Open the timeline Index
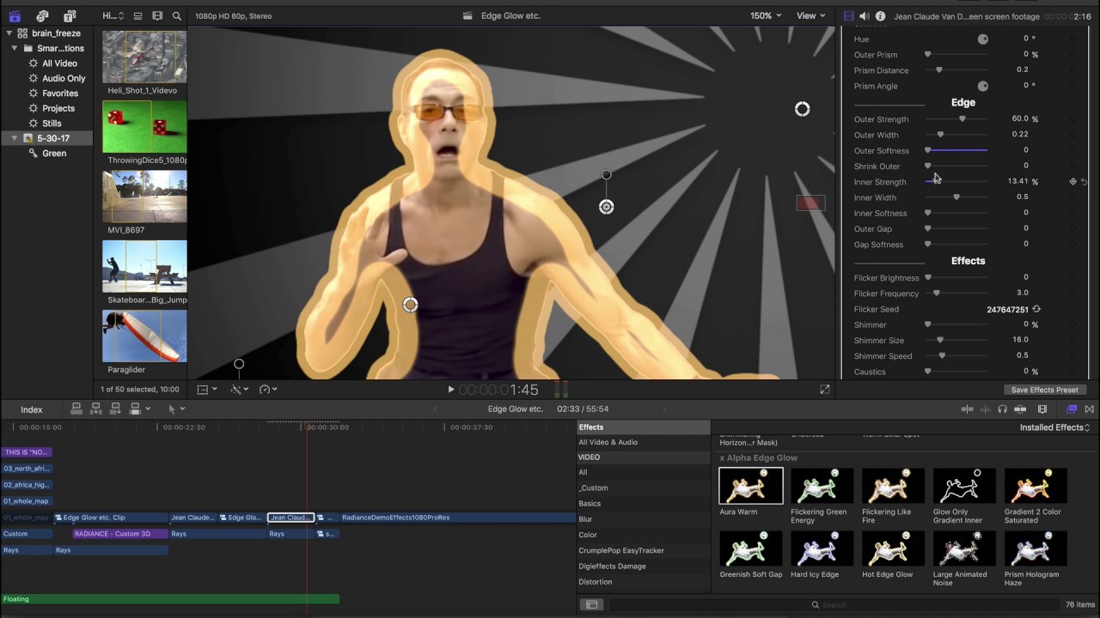Viewport: 1100px width, 618px height. [31, 409]
